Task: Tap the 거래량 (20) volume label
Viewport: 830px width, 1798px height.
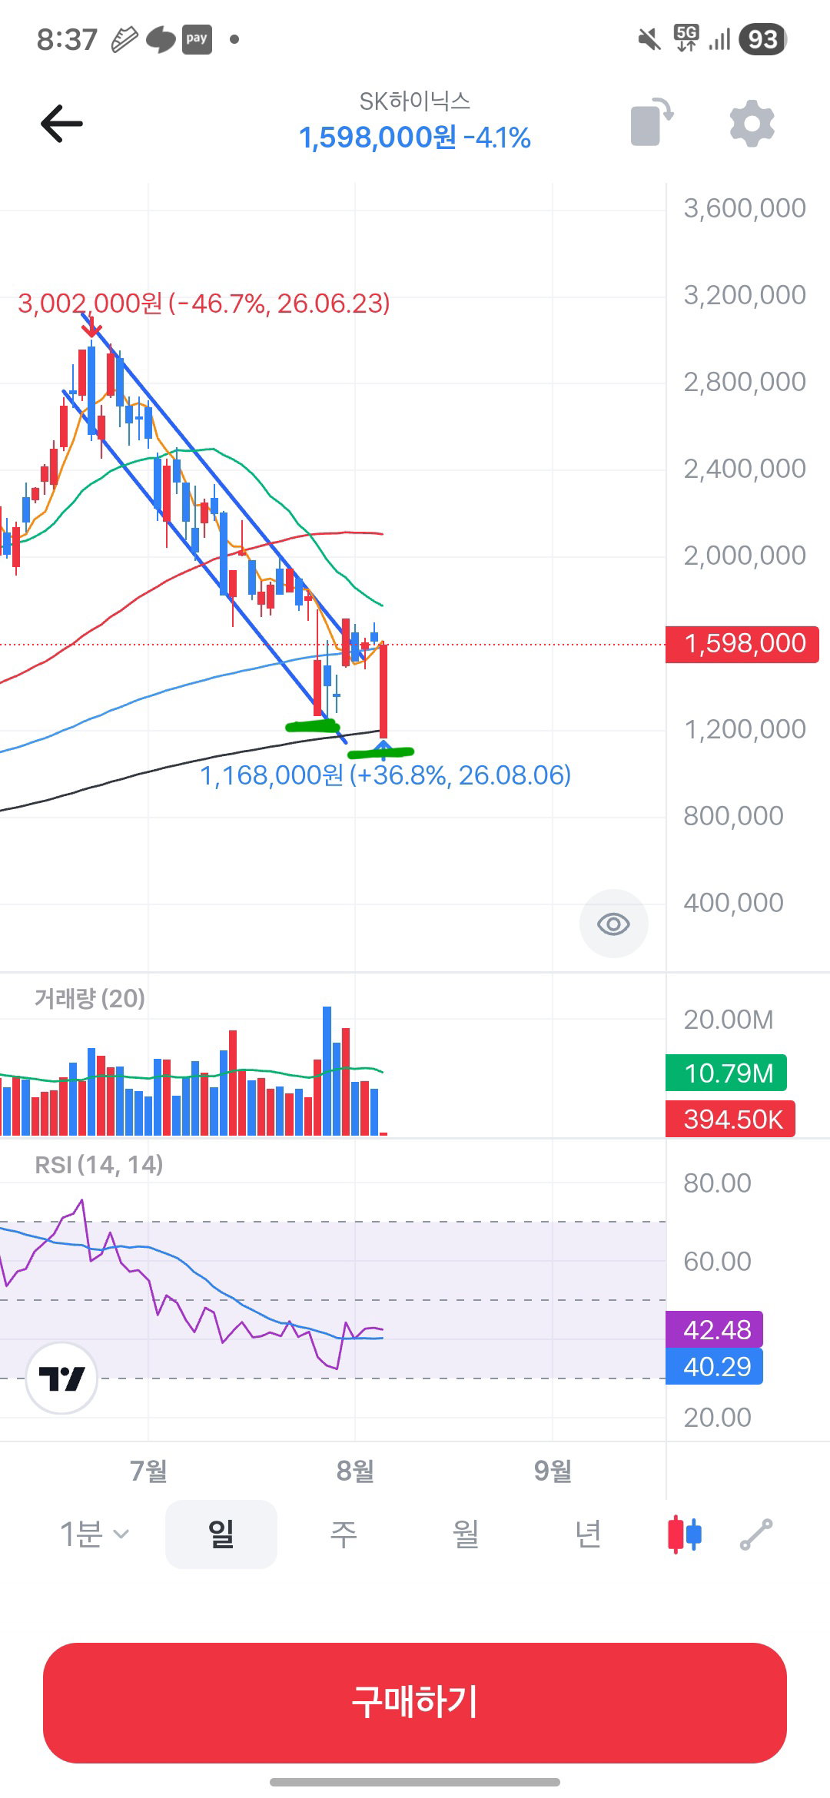Action: (90, 998)
